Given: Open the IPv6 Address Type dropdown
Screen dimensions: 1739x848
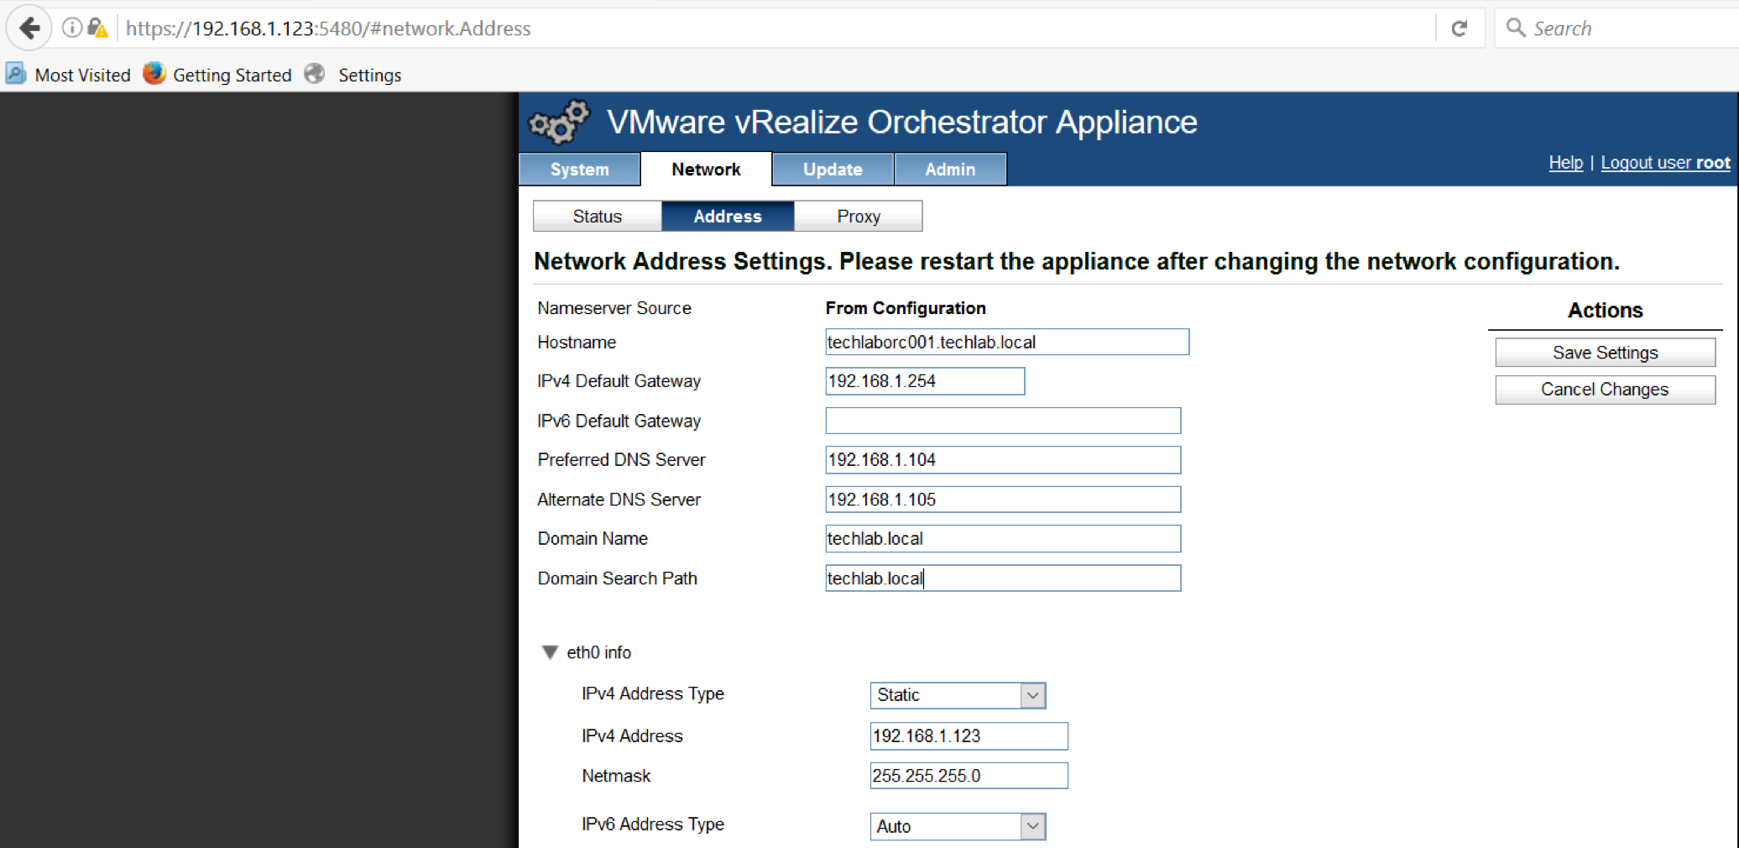Looking at the screenshot, I should (x=958, y=826).
